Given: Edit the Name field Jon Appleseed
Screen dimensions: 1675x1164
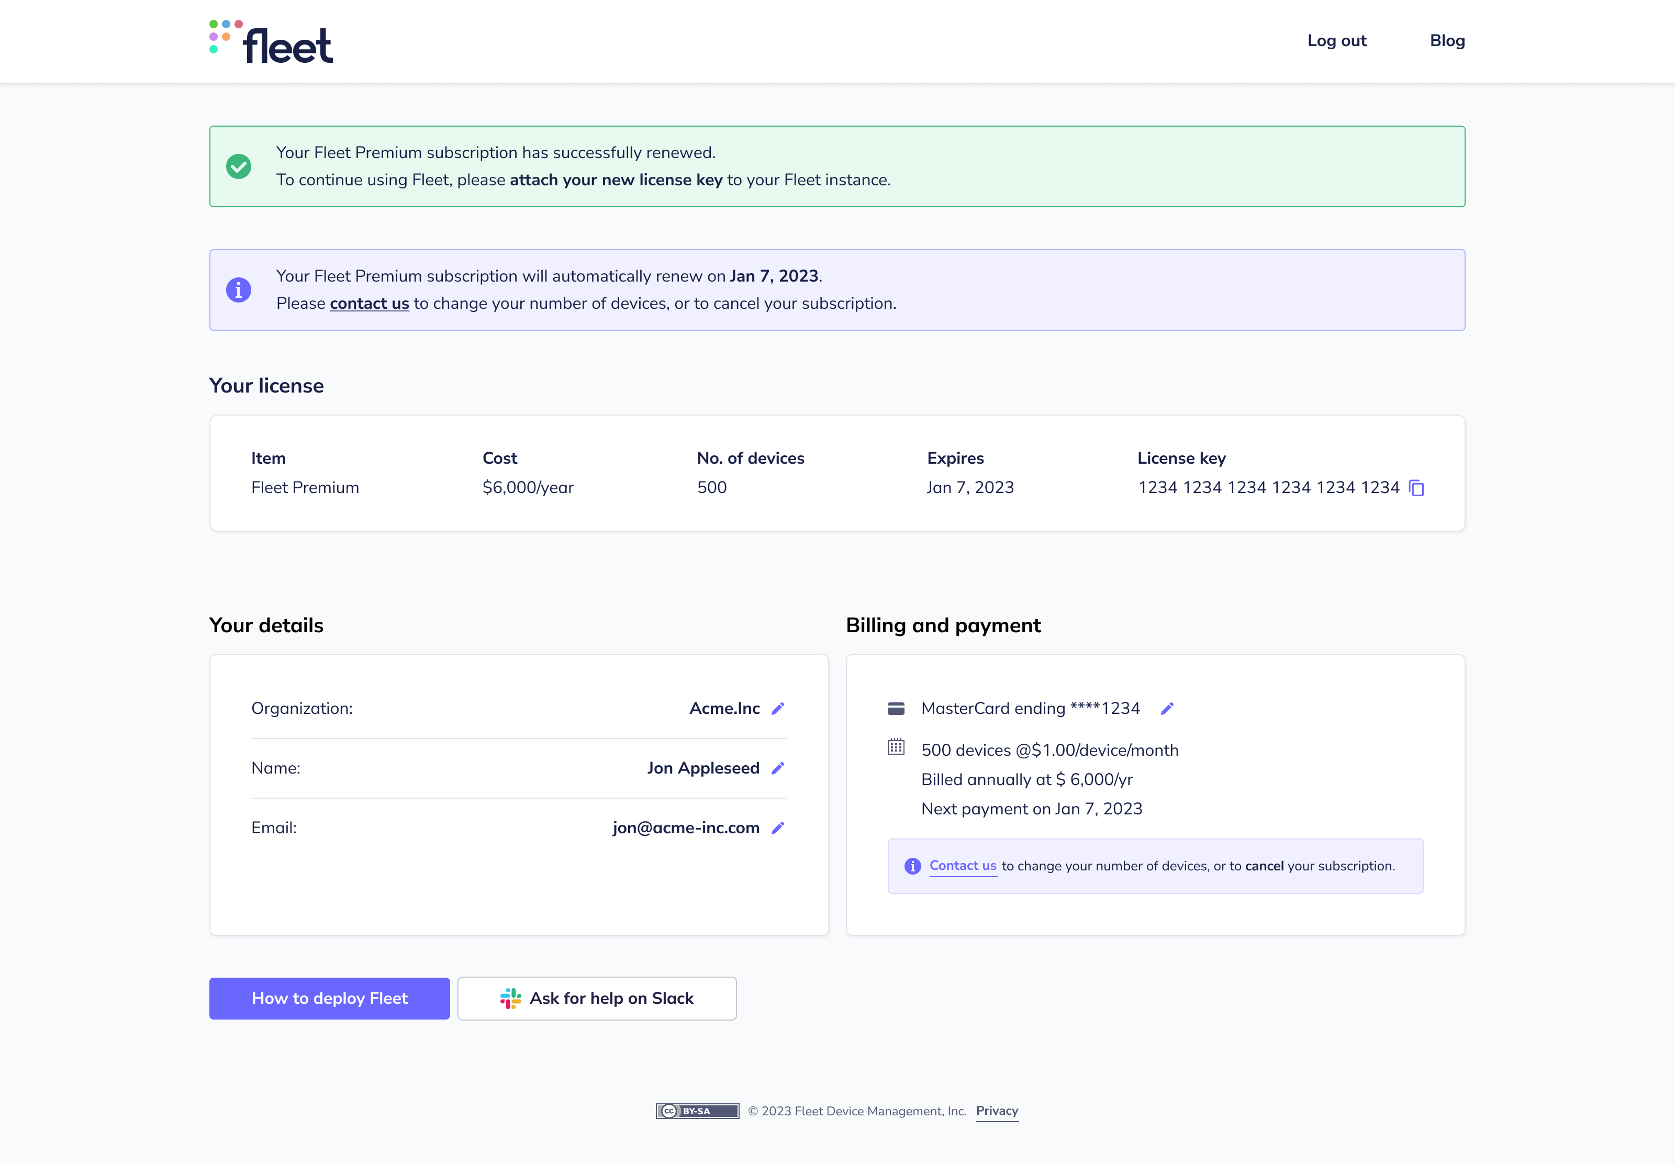Looking at the screenshot, I should tap(778, 768).
